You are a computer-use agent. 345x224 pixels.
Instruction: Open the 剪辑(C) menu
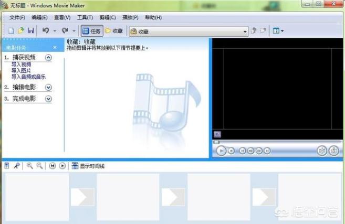point(108,18)
